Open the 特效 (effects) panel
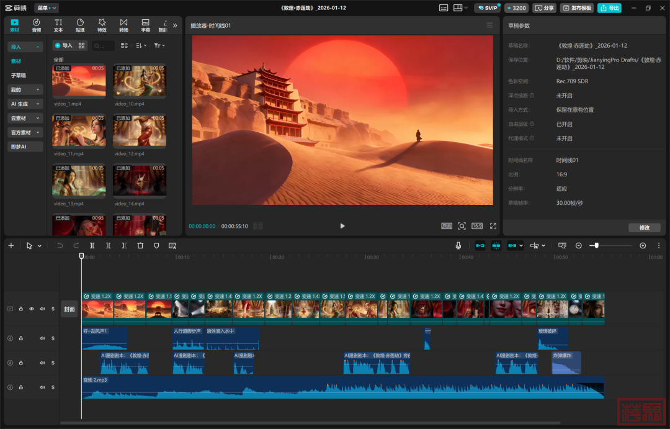670x429 pixels. point(102,25)
